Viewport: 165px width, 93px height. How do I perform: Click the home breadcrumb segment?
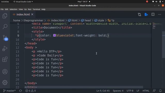click(x=16, y=20)
